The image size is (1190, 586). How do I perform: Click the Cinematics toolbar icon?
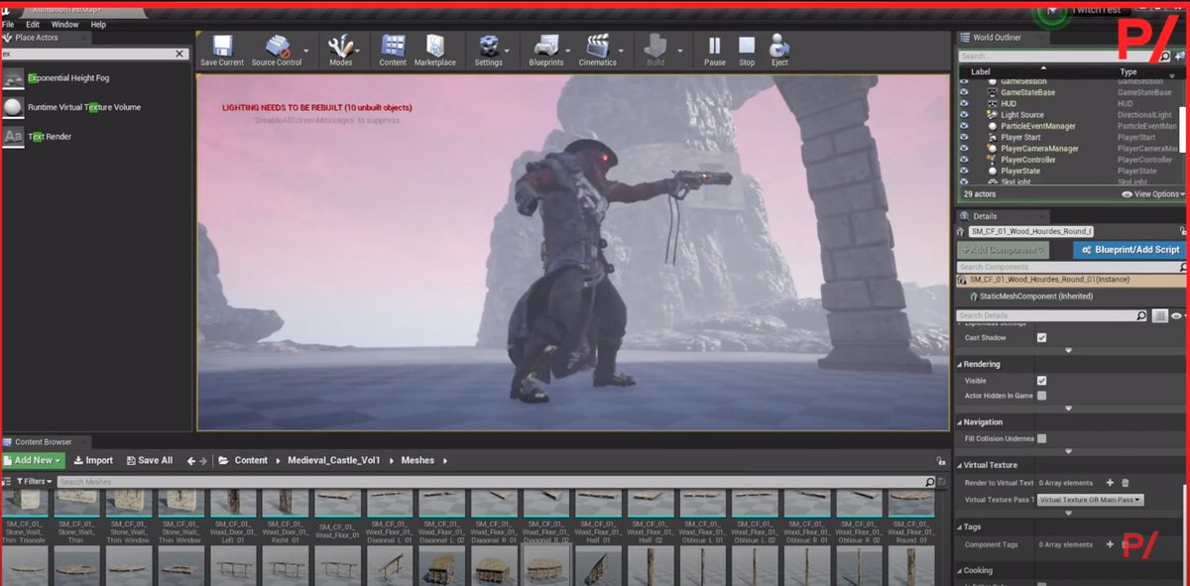tap(598, 51)
